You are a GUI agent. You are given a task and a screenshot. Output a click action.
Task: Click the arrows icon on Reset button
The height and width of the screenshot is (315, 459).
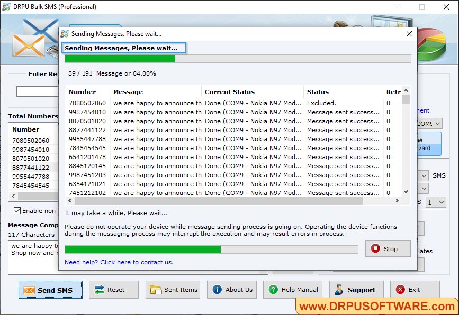100,290
